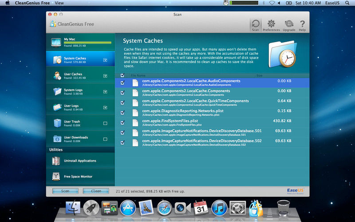Click the date and time in menu bar

tap(308, 3)
